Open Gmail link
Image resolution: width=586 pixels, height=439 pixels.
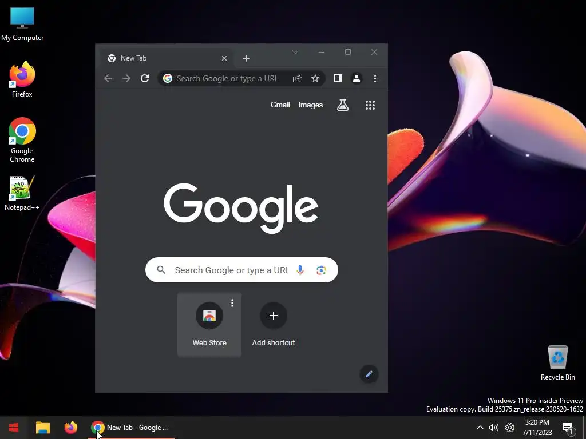280,105
